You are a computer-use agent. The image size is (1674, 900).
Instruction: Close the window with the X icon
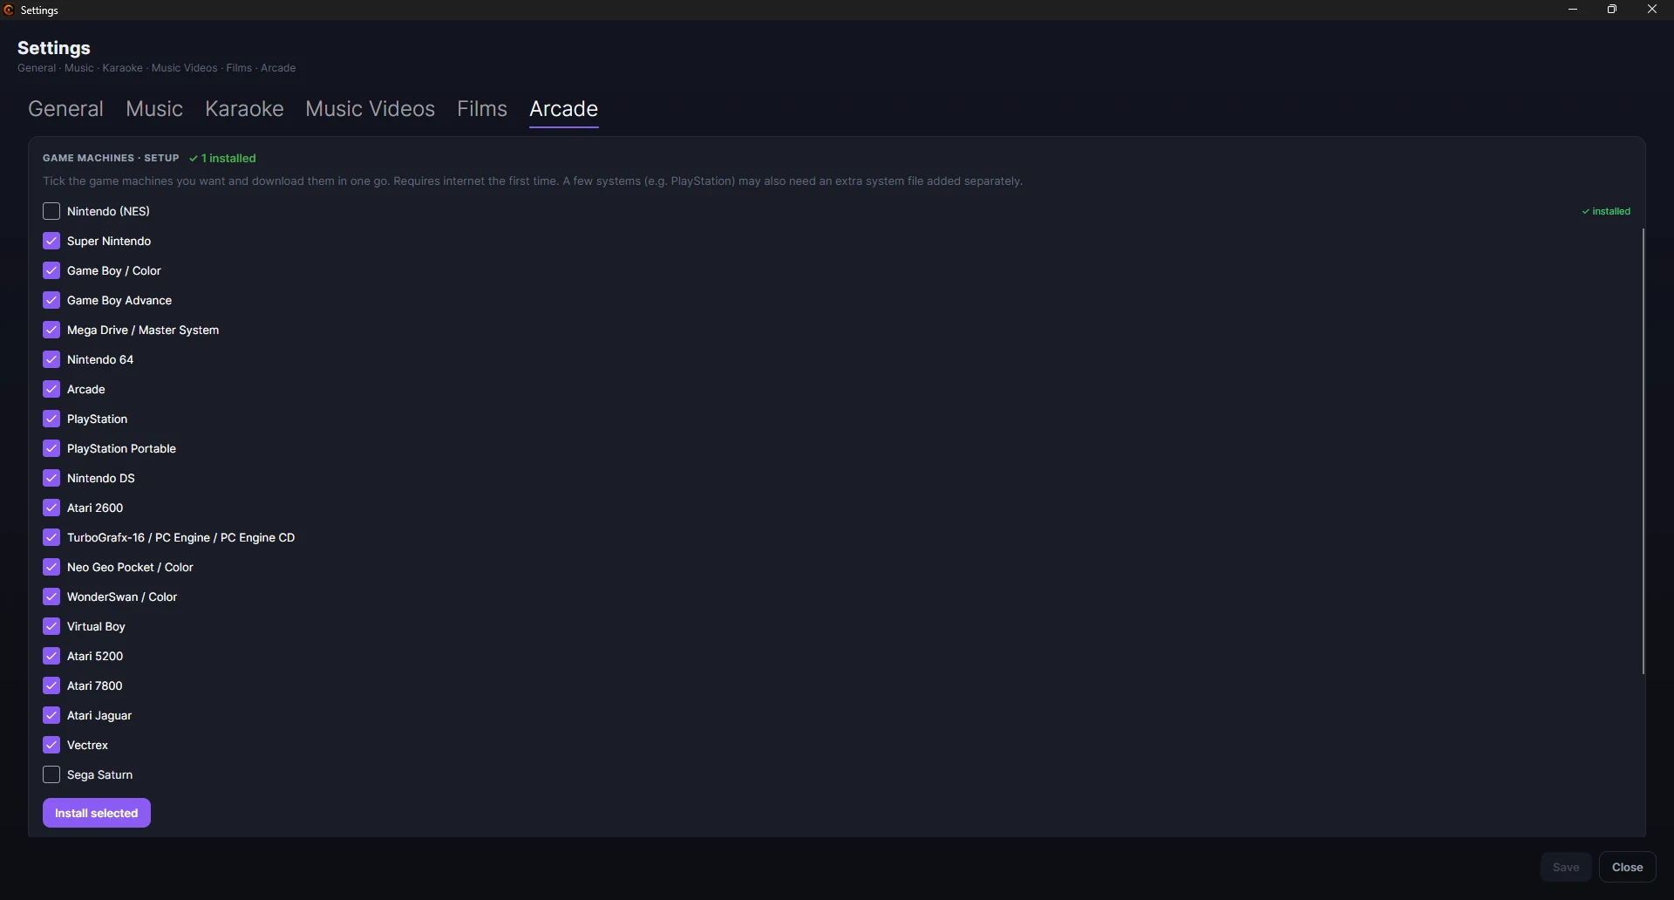click(1652, 10)
